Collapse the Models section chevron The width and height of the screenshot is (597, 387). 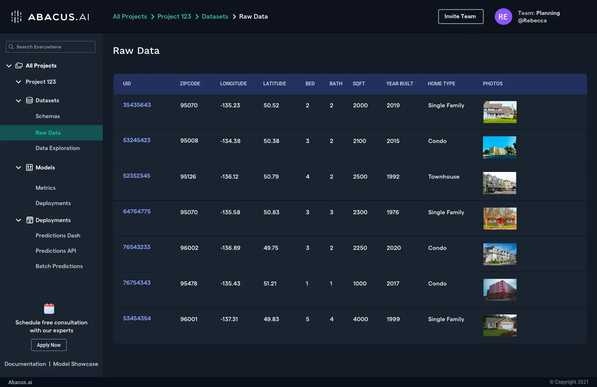(x=18, y=167)
